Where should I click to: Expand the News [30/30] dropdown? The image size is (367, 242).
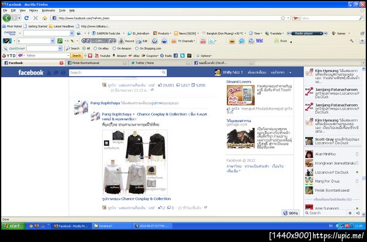[187, 33]
